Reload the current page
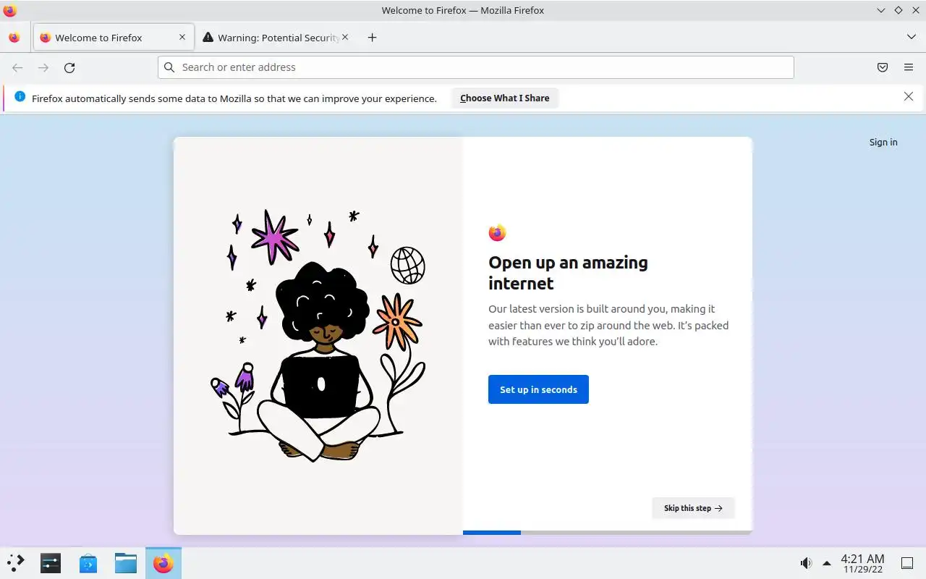This screenshot has height=579, width=926. pyautogui.click(x=69, y=67)
